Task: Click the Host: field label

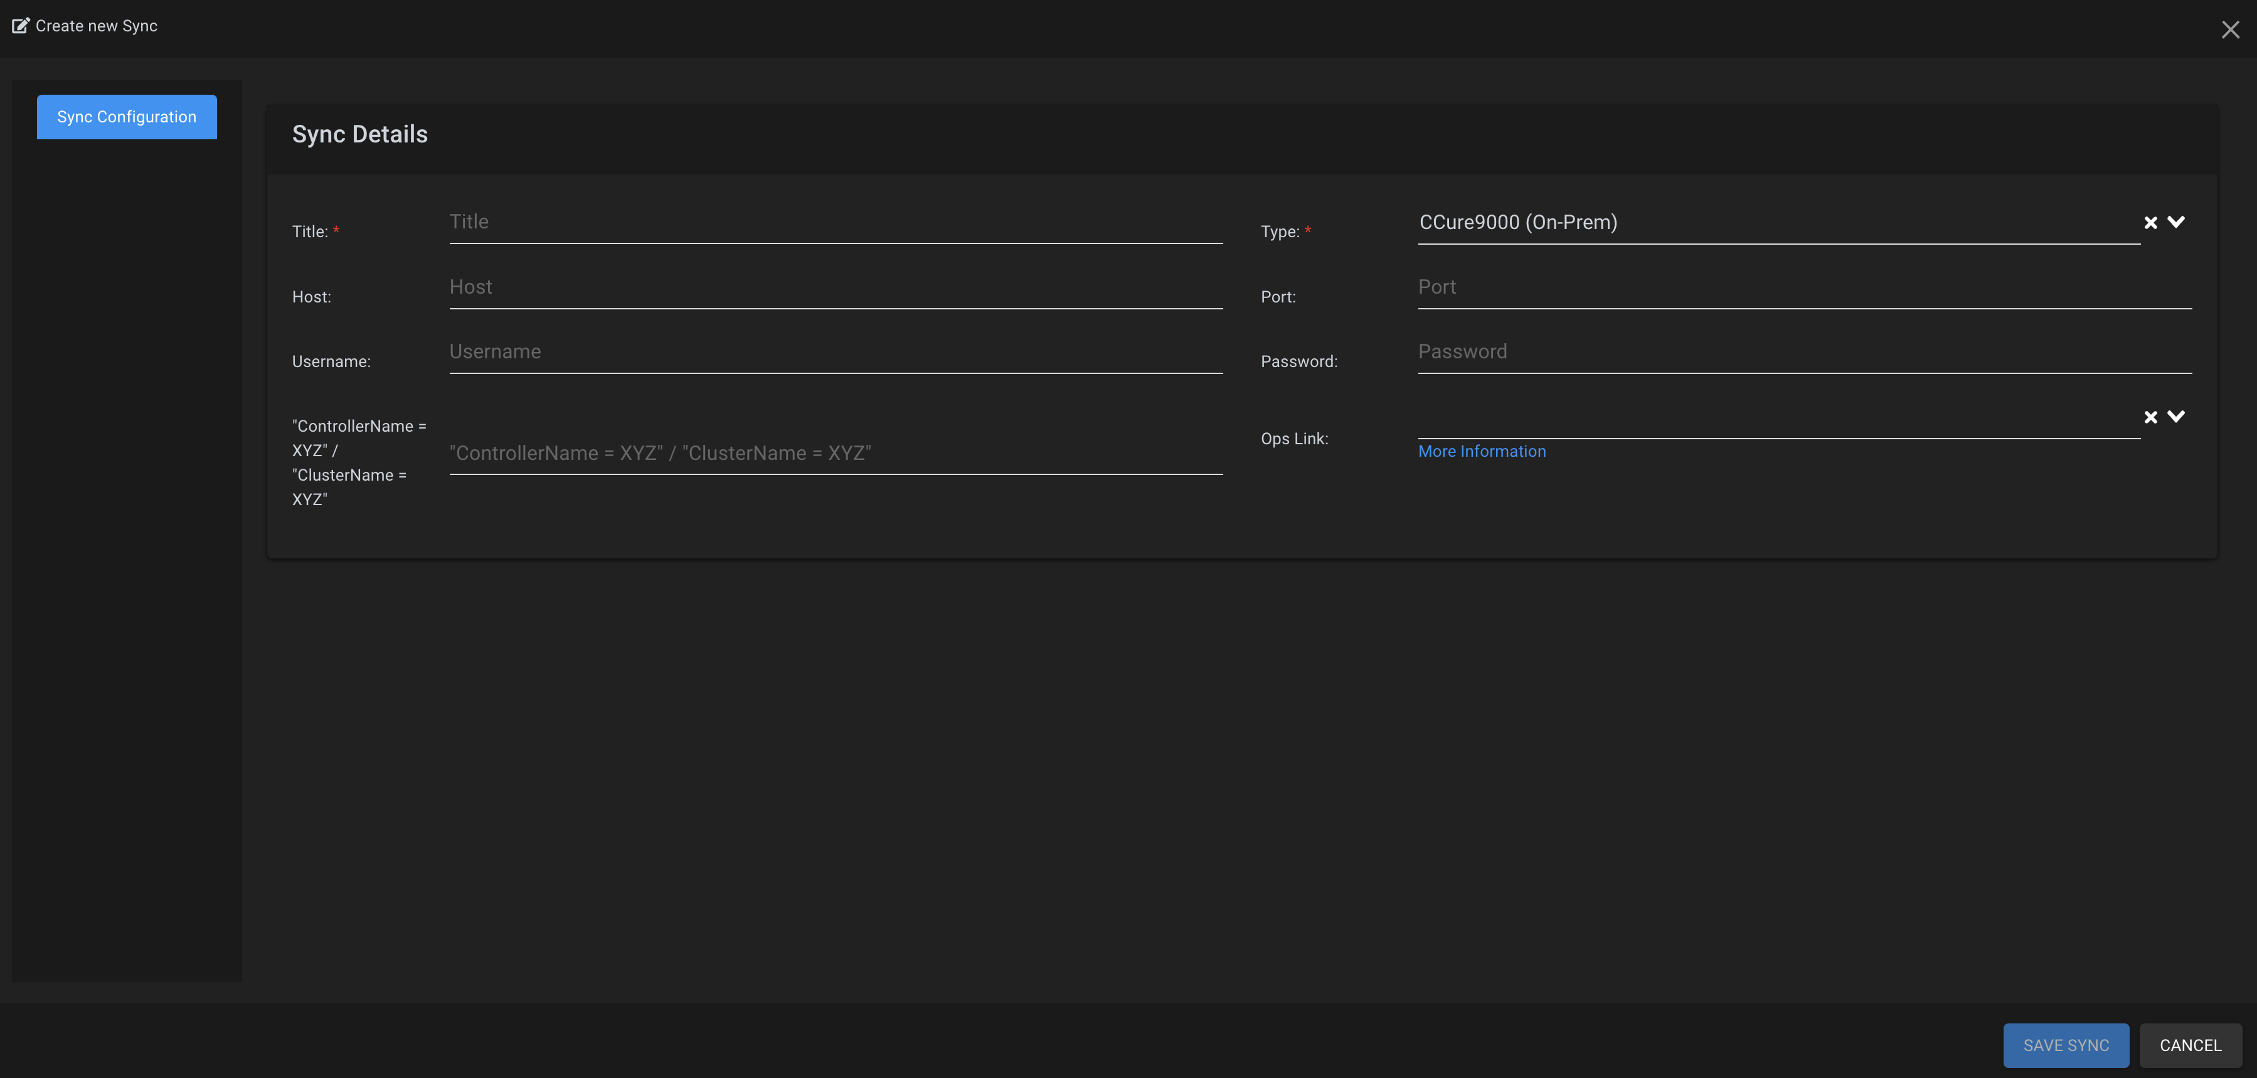Action: click(311, 296)
